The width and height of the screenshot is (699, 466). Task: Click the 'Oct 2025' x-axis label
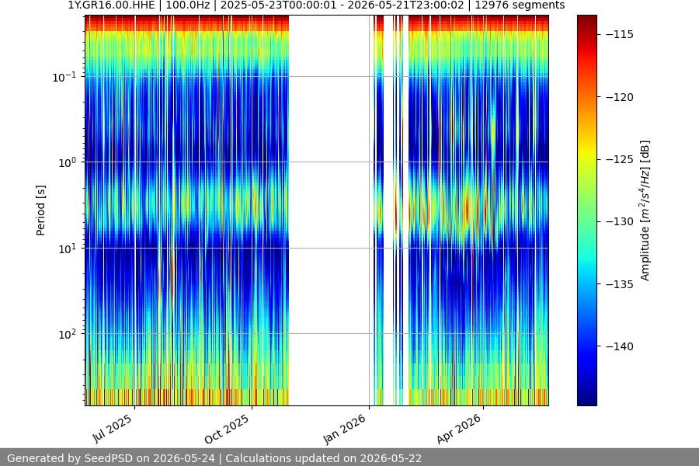click(x=227, y=429)
